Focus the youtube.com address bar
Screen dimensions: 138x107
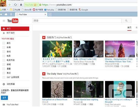(x=88, y=5)
